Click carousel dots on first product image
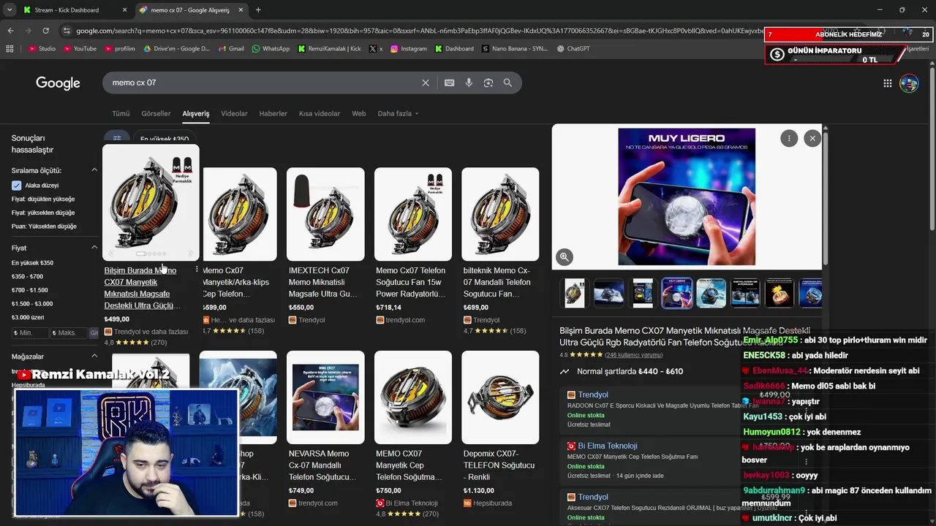The width and height of the screenshot is (936, 526). pos(151,254)
